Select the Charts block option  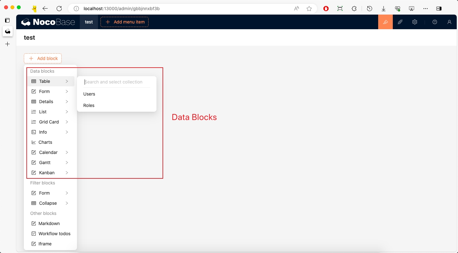45,142
